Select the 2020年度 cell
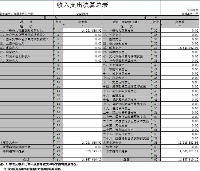The height and width of the screenshot is (171, 200). (83, 14)
